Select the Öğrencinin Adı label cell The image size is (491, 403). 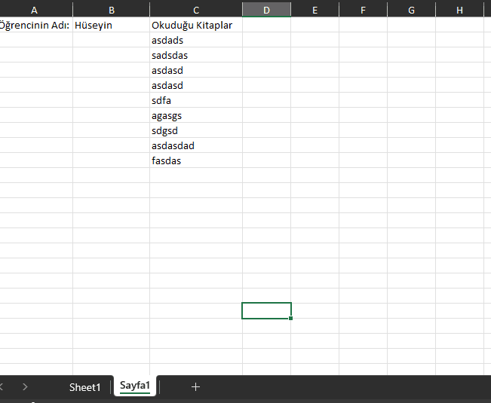pyautogui.click(x=35, y=25)
